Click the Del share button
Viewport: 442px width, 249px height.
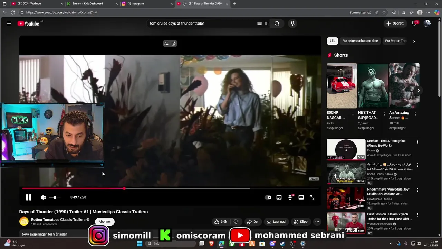click(x=252, y=222)
